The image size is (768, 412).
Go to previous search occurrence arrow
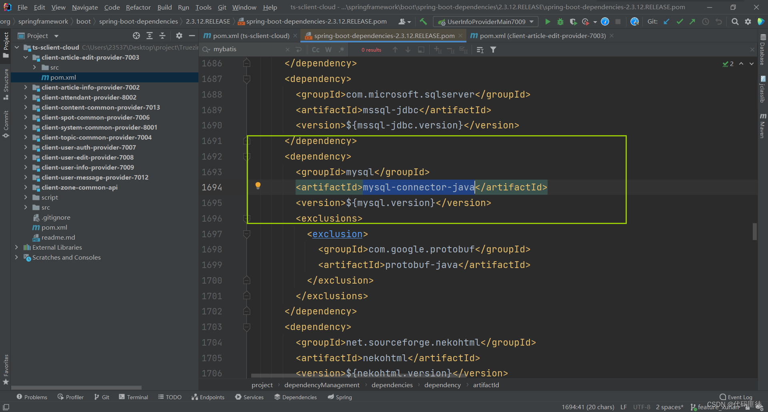tap(395, 50)
